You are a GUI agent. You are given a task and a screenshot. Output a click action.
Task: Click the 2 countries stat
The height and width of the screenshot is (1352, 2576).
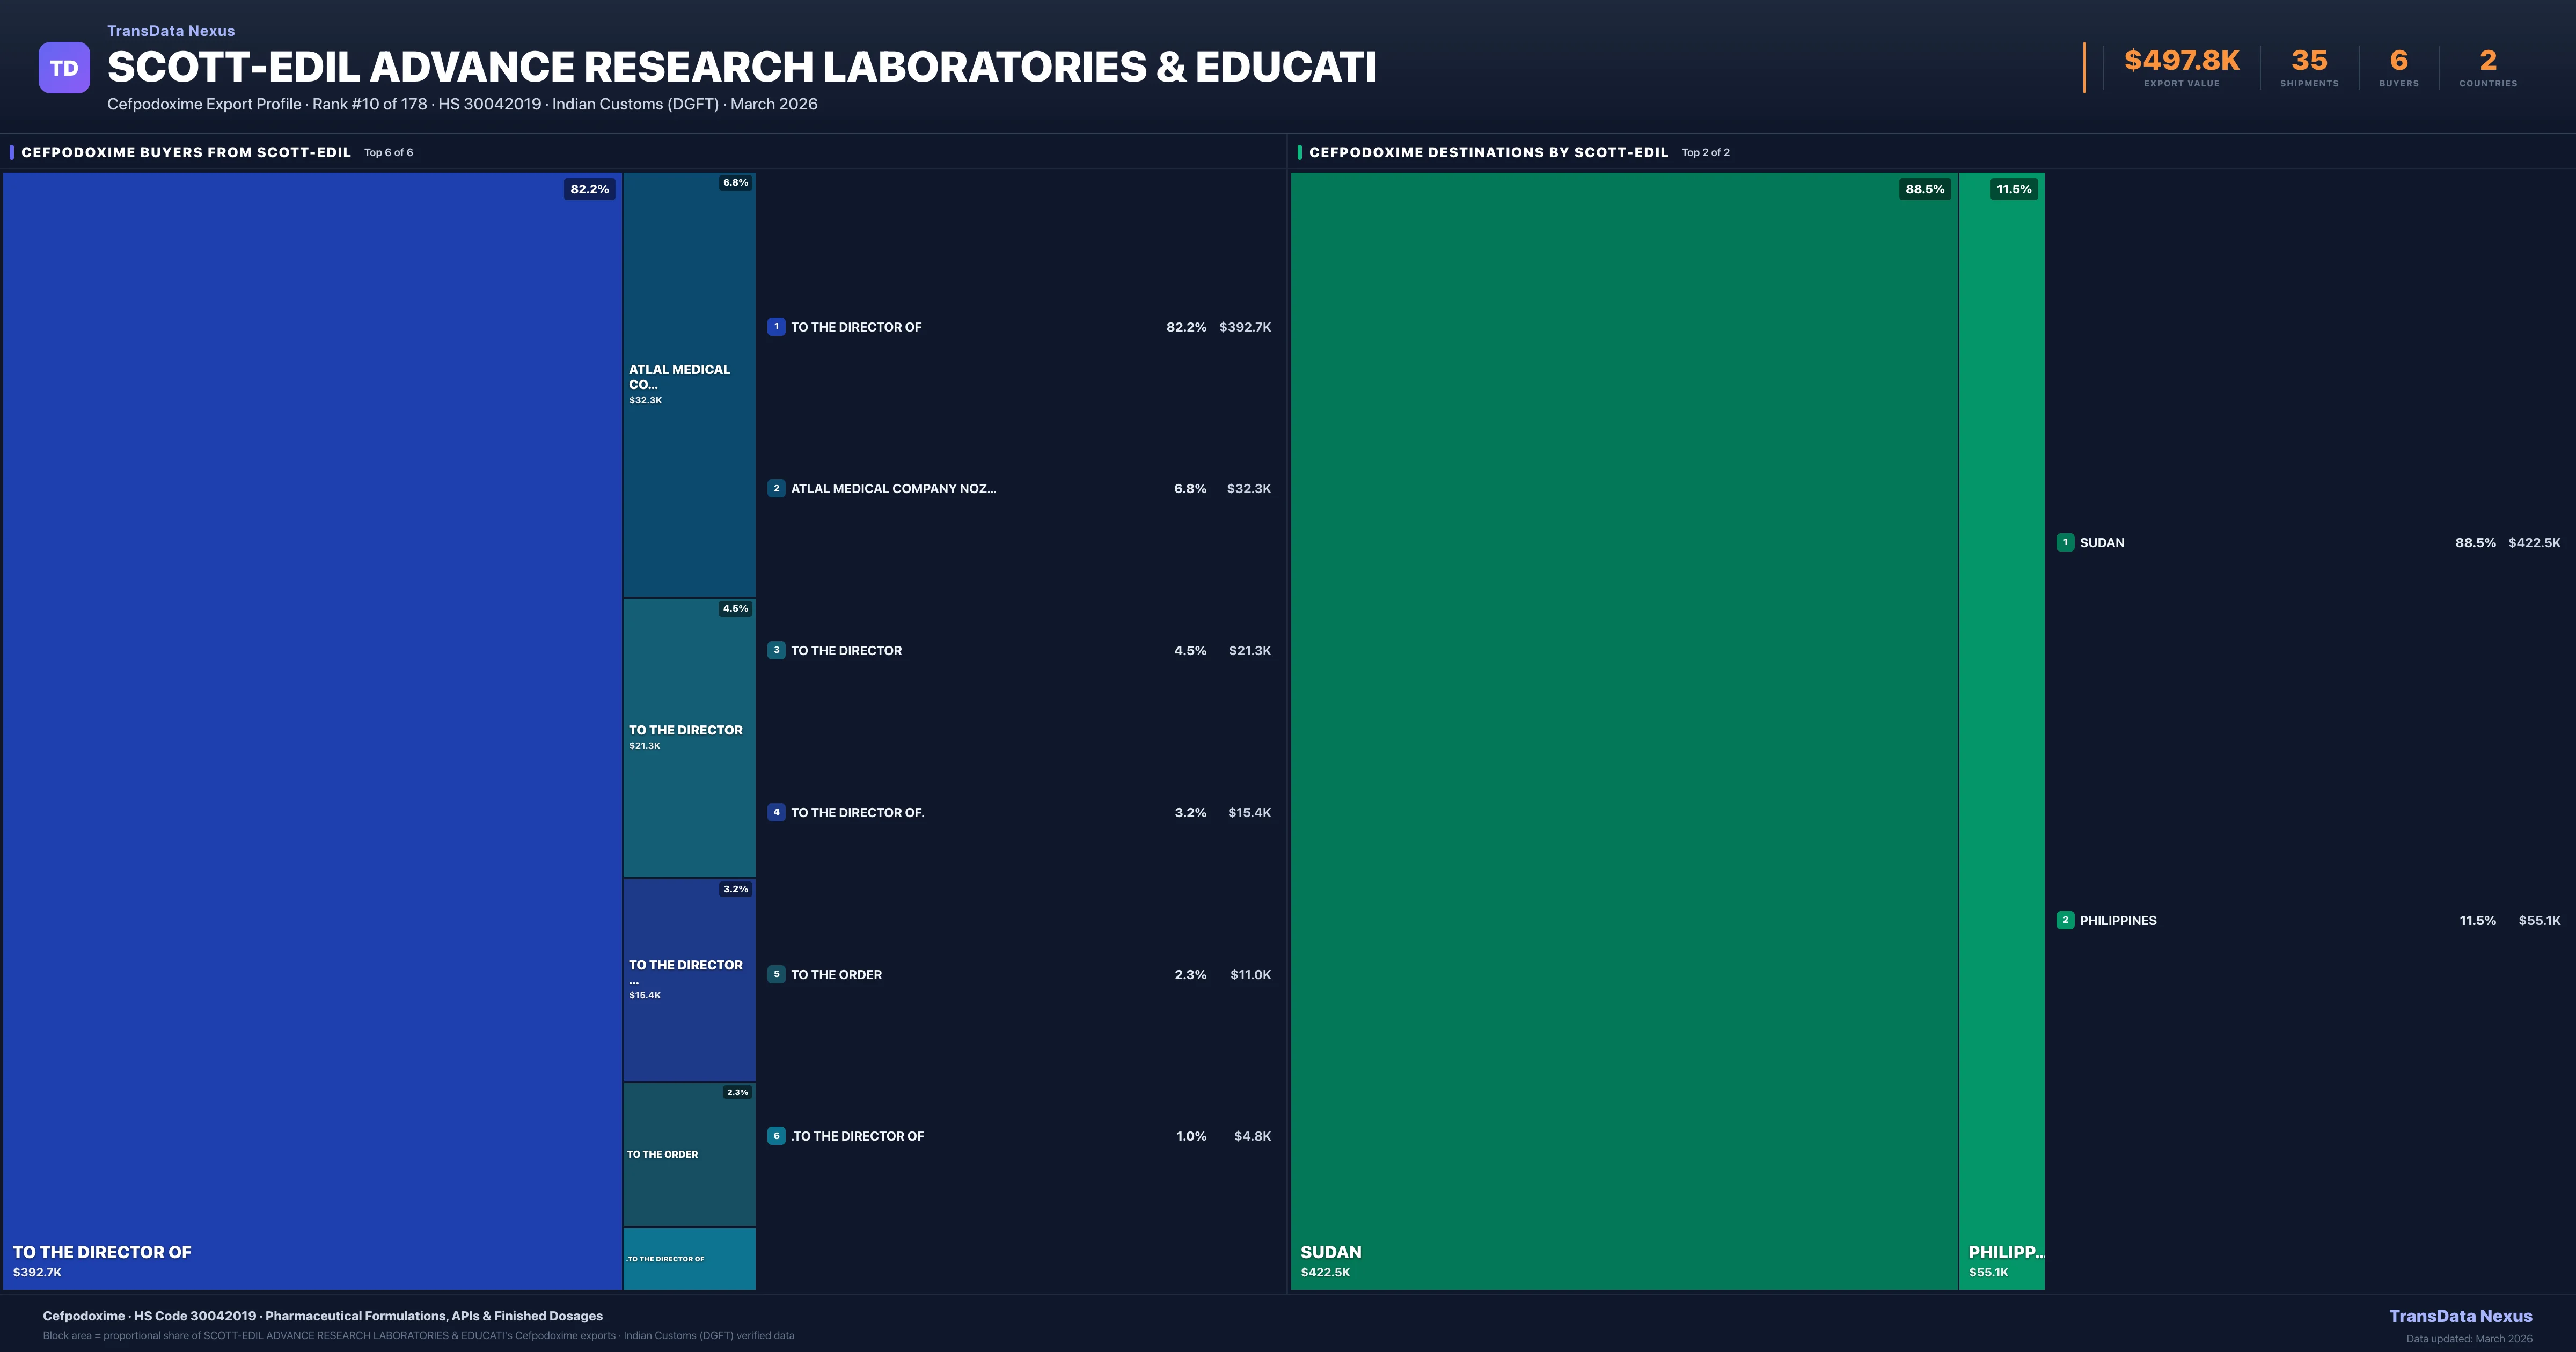point(2487,60)
